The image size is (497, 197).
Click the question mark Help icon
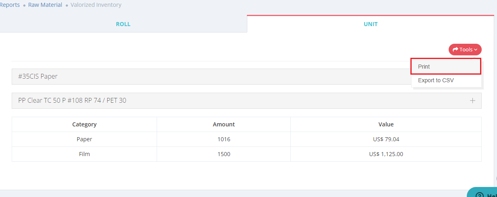(479, 195)
